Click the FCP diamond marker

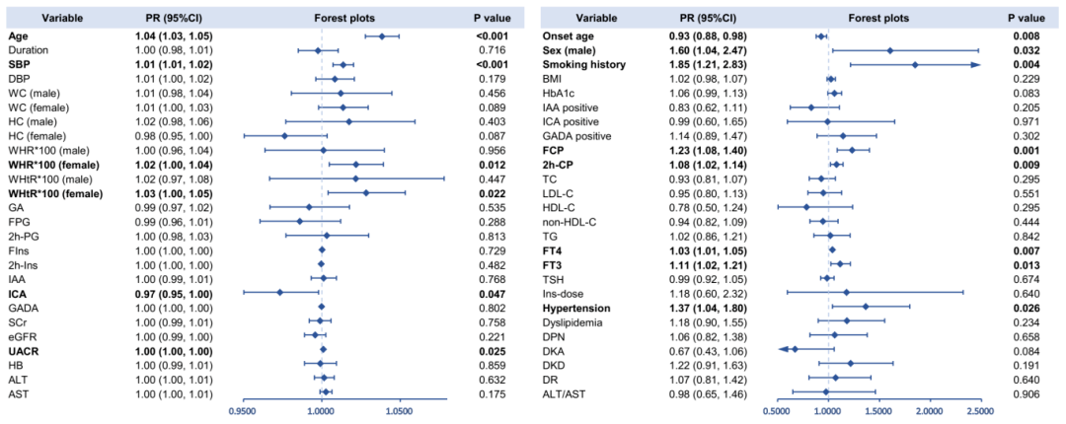(852, 150)
